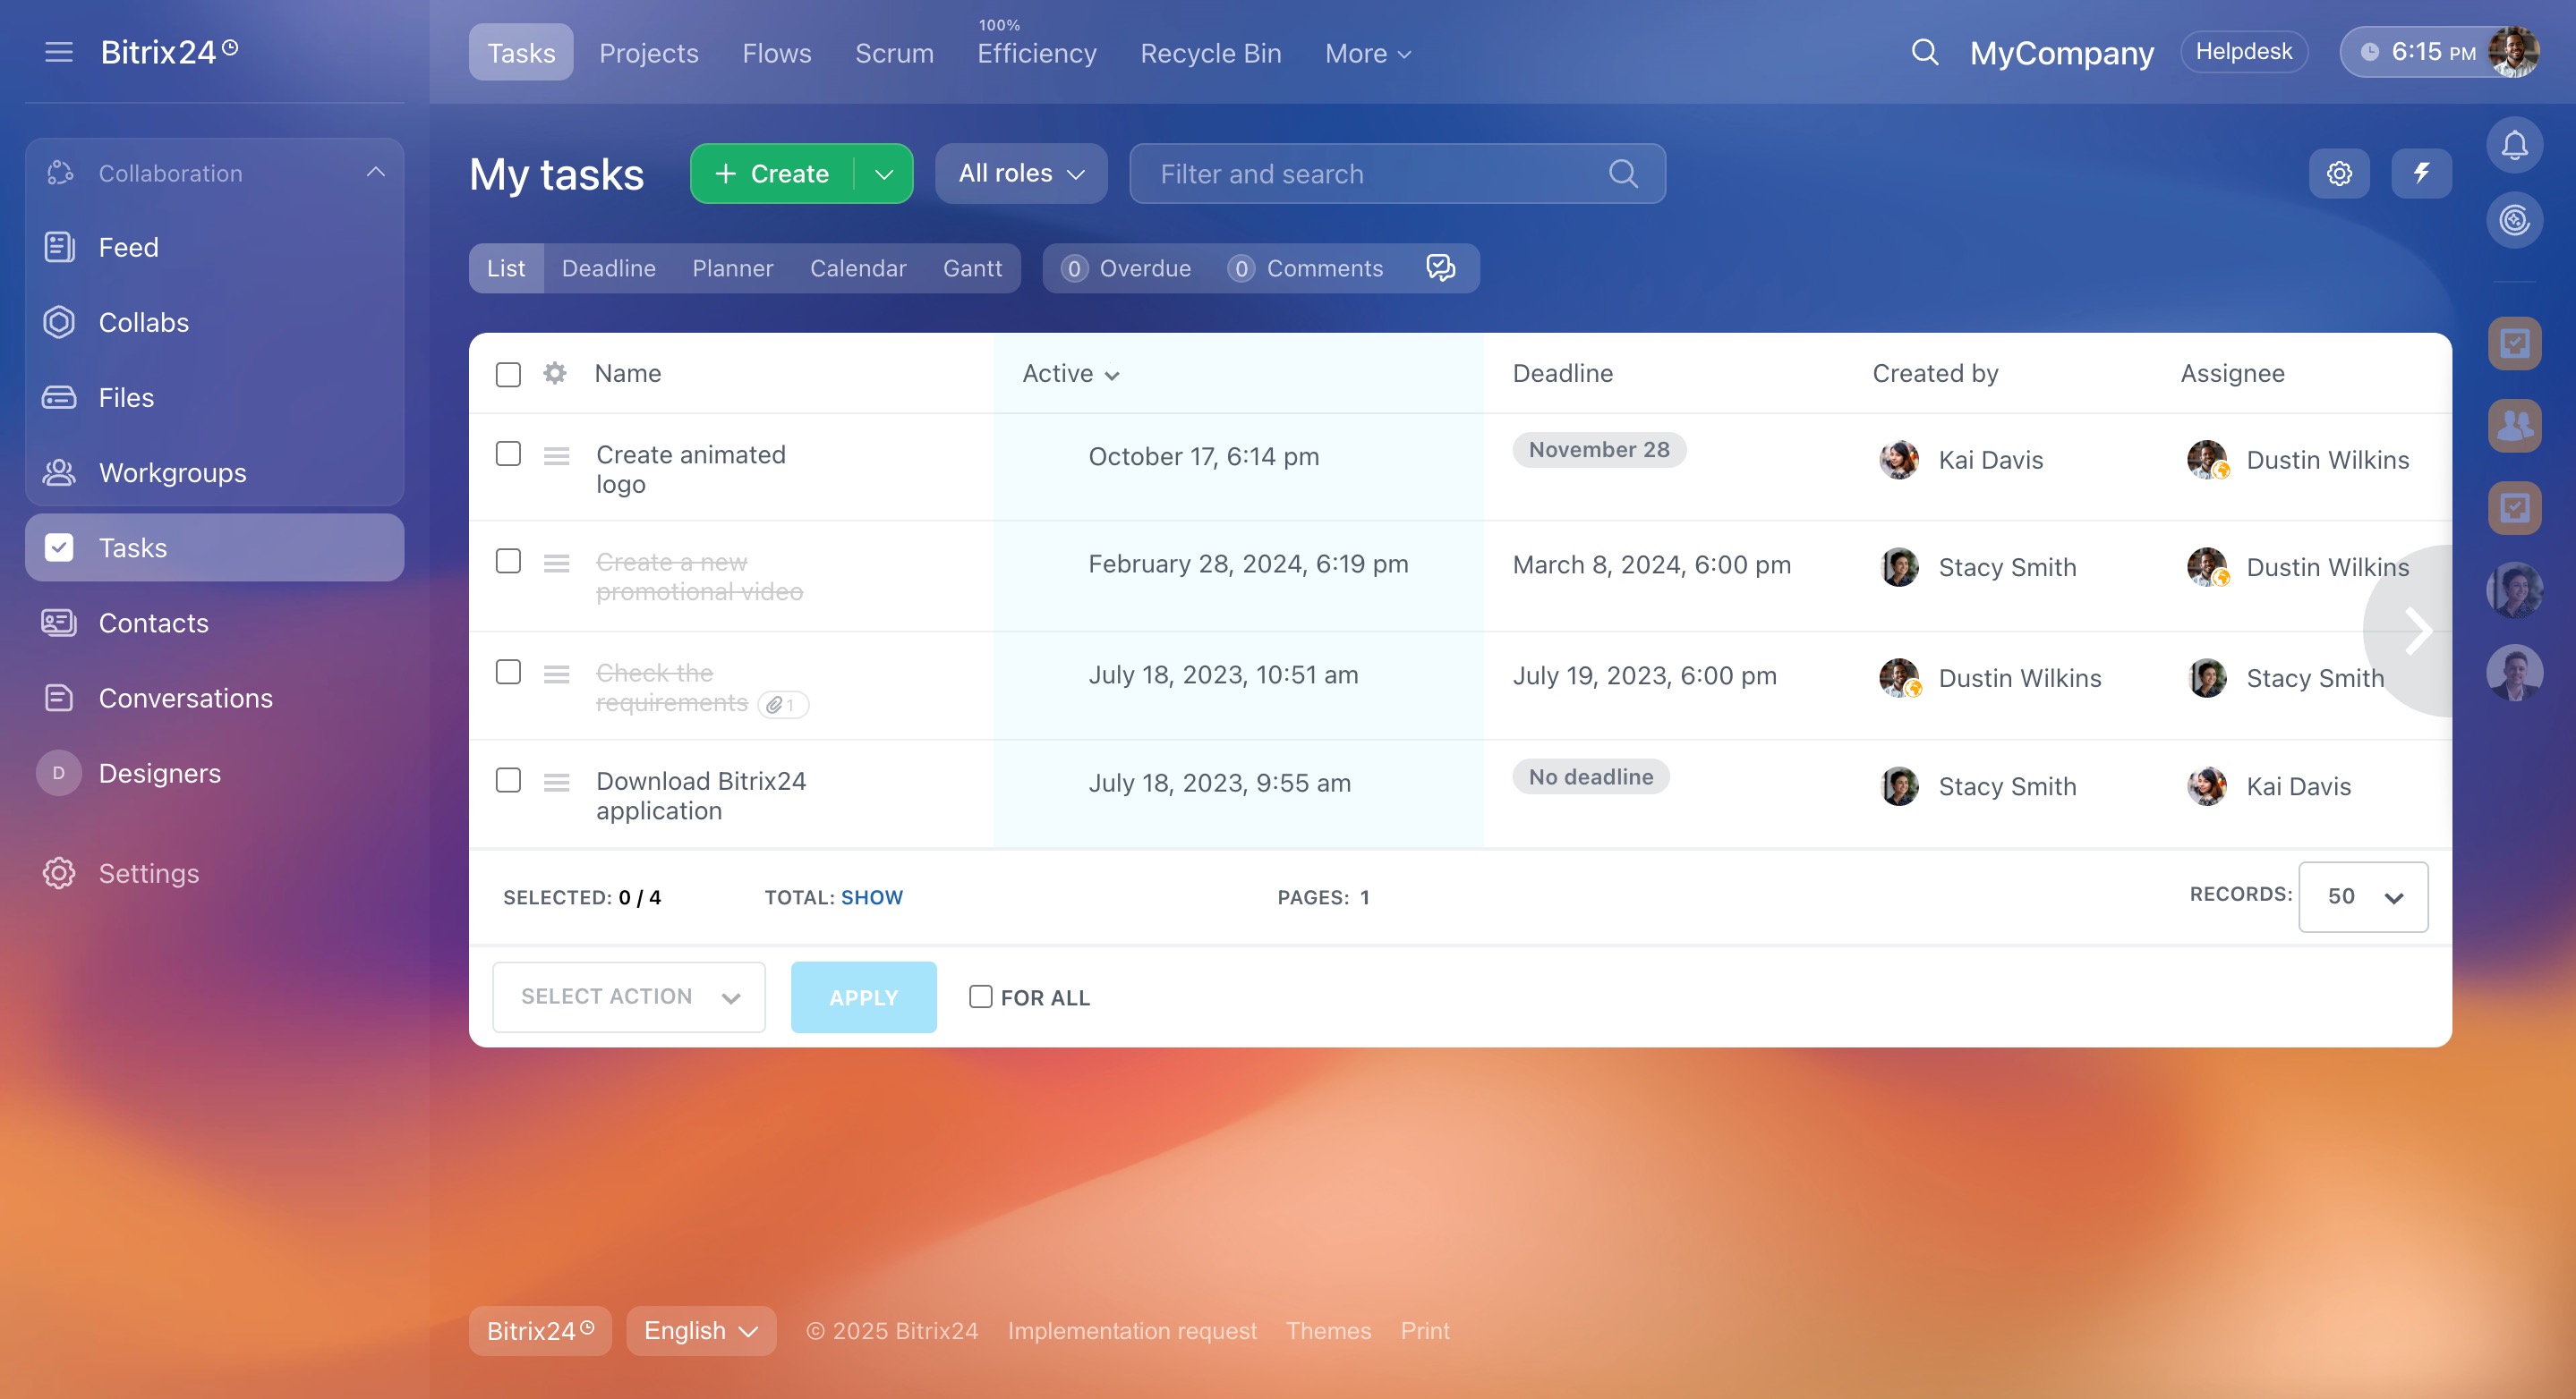Open Collabs in the sidebar
This screenshot has height=1399, width=2576.
[143, 322]
